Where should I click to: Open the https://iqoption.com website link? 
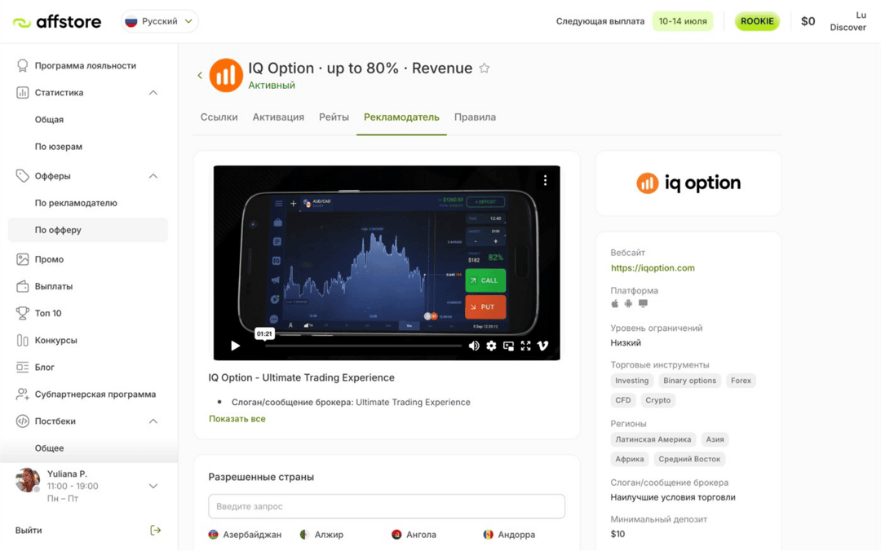(653, 268)
